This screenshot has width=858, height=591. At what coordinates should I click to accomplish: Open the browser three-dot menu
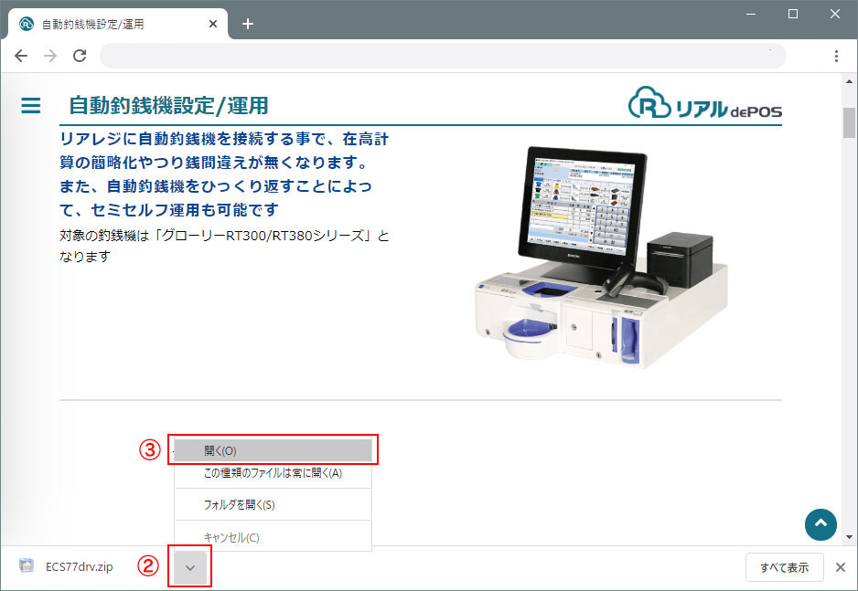pyautogui.click(x=836, y=56)
